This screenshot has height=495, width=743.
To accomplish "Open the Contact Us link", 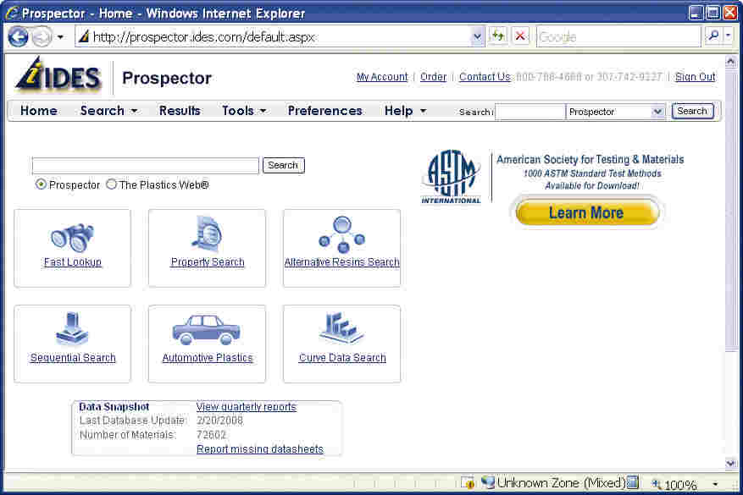I will 485,77.
